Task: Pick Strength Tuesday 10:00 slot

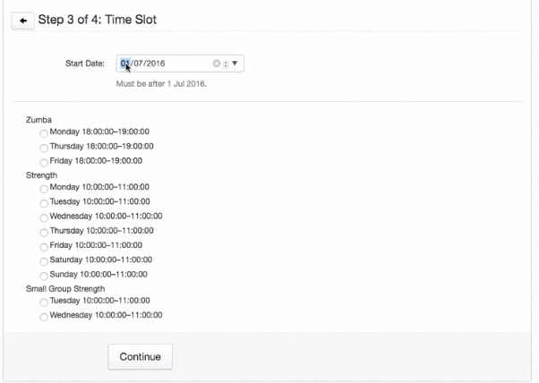Action: pyautogui.click(x=44, y=202)
